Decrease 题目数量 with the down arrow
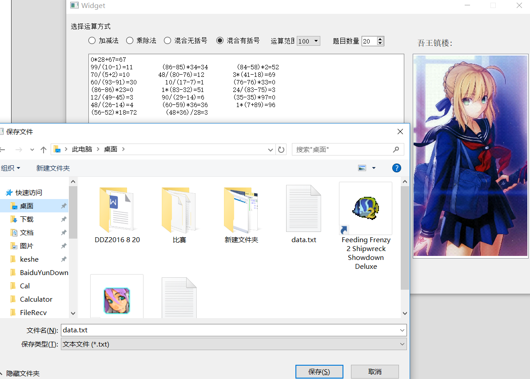Image resolution: width=530 pixels, height=379 pixels. pyautogui.click(x=380, y=43)
